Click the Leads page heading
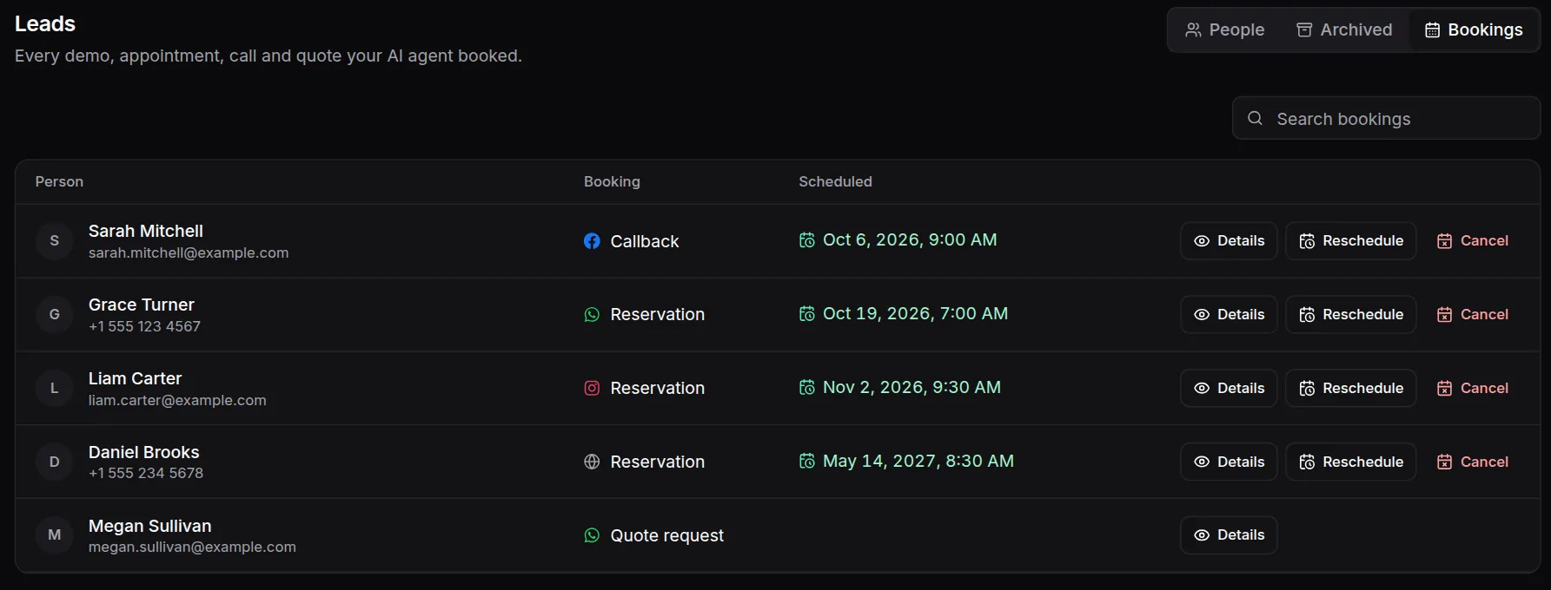The image size is (1551, 590). click(x=45, y=23)
